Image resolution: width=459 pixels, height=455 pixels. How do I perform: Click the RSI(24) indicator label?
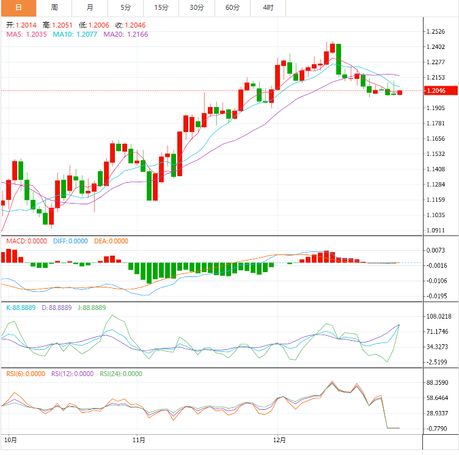[122, 374]
